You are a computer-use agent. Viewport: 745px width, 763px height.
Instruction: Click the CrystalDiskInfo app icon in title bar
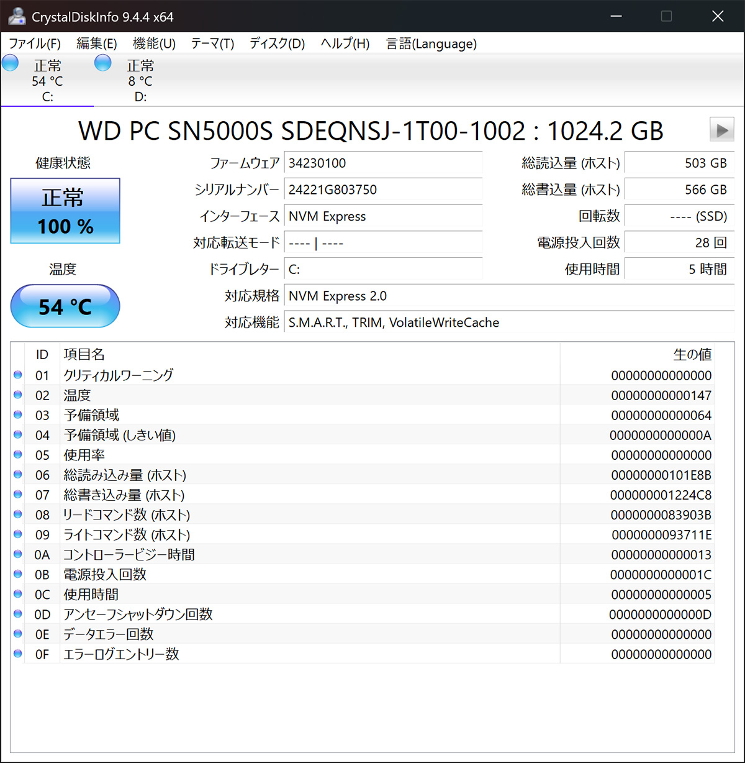(x=17, y=17)
